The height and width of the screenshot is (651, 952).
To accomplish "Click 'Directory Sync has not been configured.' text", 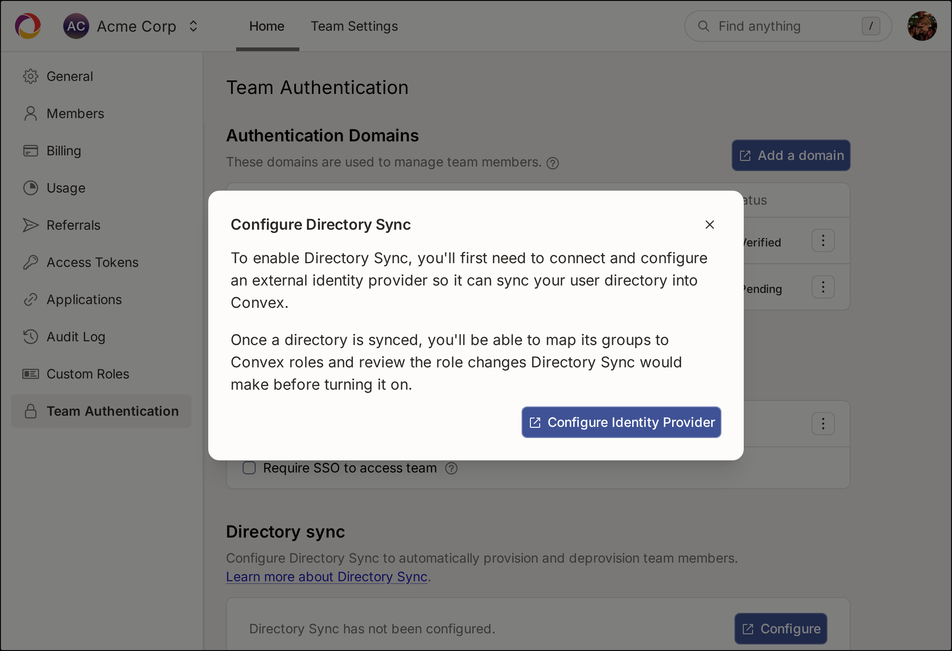I will point(372,629).
